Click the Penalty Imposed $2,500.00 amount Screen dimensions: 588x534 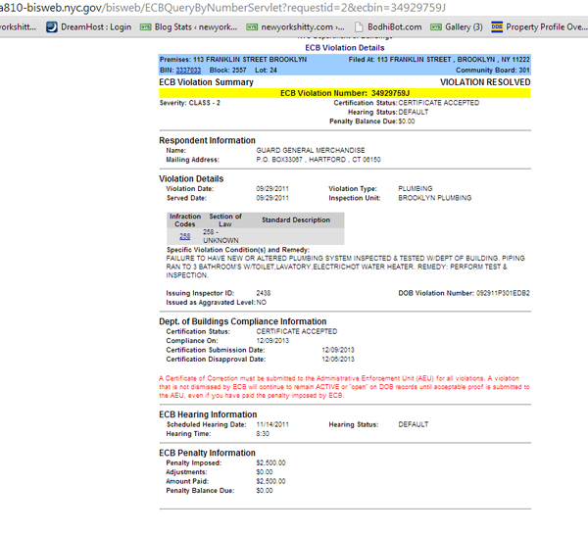(269, 461)
